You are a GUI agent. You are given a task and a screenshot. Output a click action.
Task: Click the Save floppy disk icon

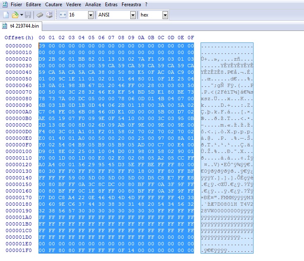28,15
